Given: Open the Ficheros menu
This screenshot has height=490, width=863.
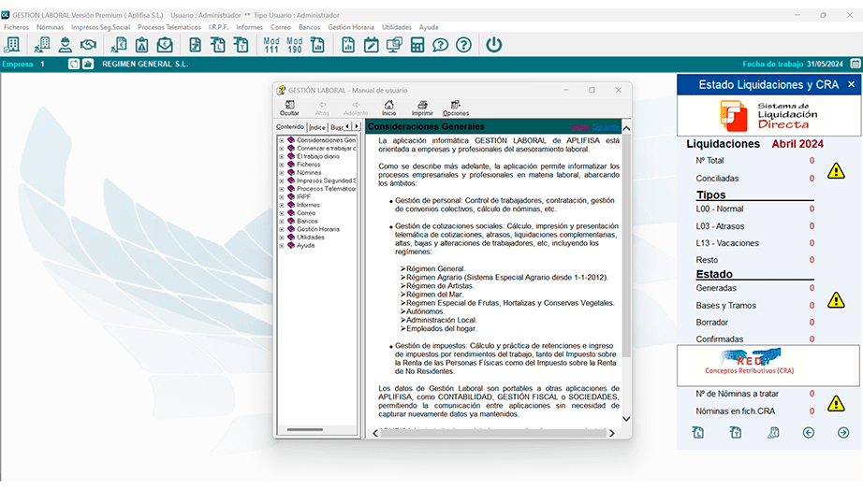Looking at the screenshot, I should [16, 27].
